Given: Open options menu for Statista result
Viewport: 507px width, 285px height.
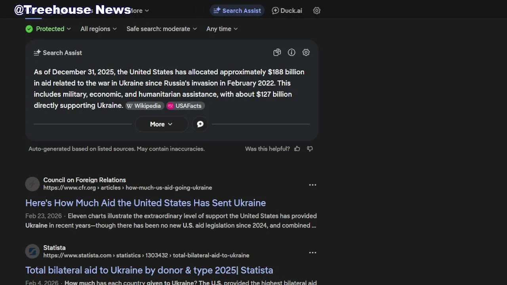Looking at the screenshot, I should [x=313, y=253].
